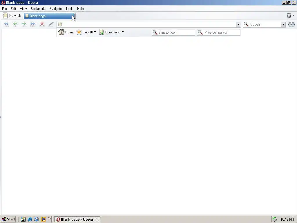The height and width of the screenshot is (223, 297).
Task: Click the Amazon.com search field
Action: pyautogui.click(x=173, y=33)
